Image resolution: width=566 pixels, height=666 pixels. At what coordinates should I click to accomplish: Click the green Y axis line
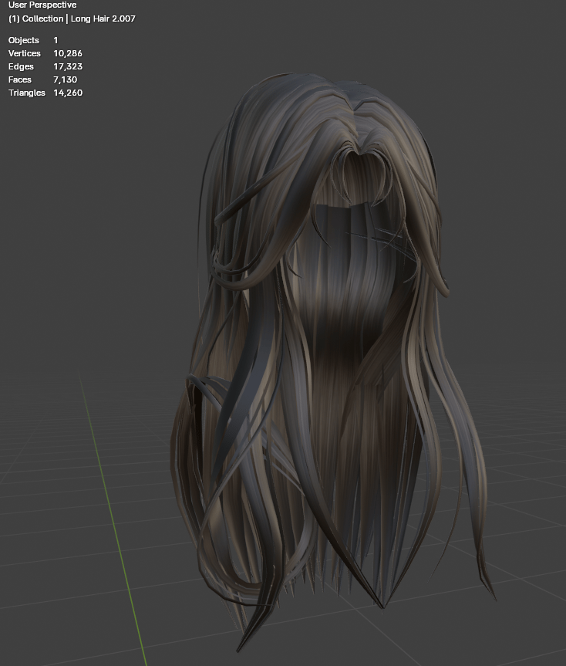pos(113,518)
